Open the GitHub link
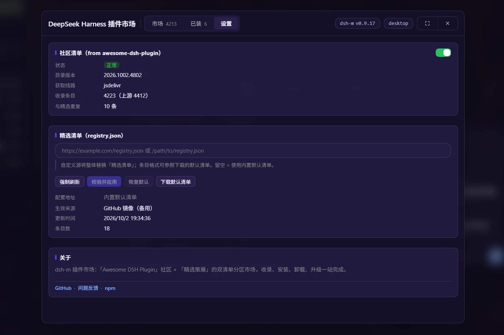Screen dimensions: 504x335 click(x=63, y=288)
